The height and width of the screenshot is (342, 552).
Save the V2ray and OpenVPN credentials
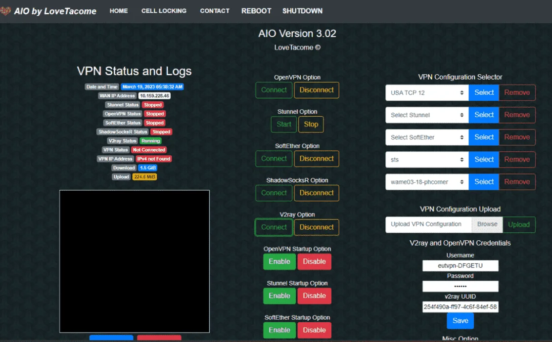[x=460, y=321]
